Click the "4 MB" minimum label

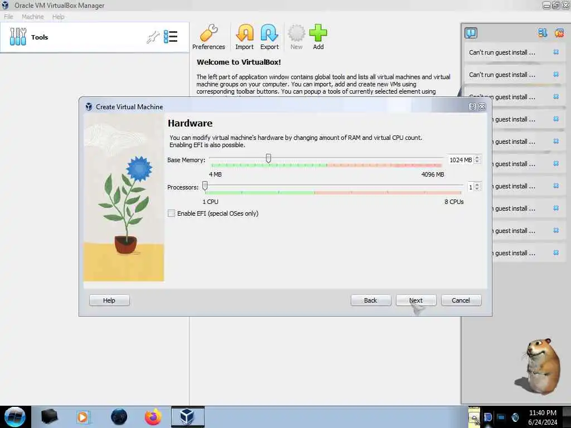[215, 174]
